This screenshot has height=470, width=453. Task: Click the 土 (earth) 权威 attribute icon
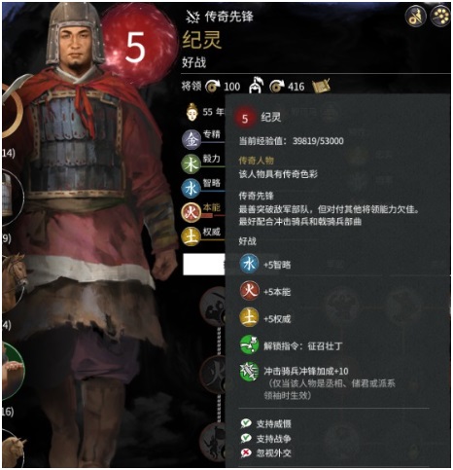pyautogui.click(x=191, y=236)
